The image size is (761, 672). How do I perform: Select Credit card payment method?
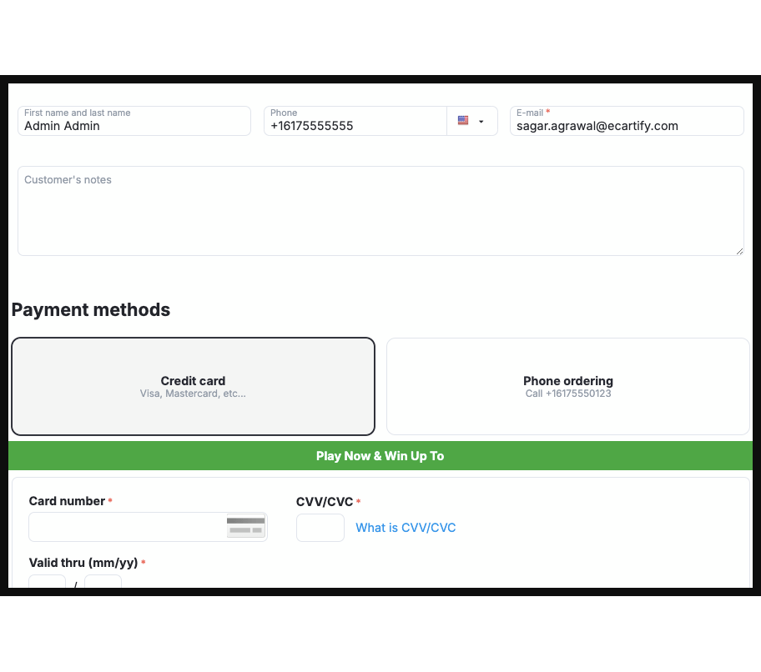tap(193, 386)
